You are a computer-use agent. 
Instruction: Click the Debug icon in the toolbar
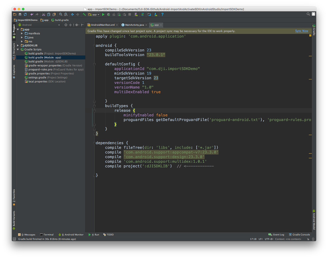(x=108, y=15)
